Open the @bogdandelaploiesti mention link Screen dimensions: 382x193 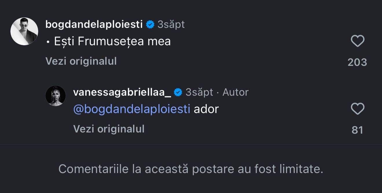click(x=131, y=109)
